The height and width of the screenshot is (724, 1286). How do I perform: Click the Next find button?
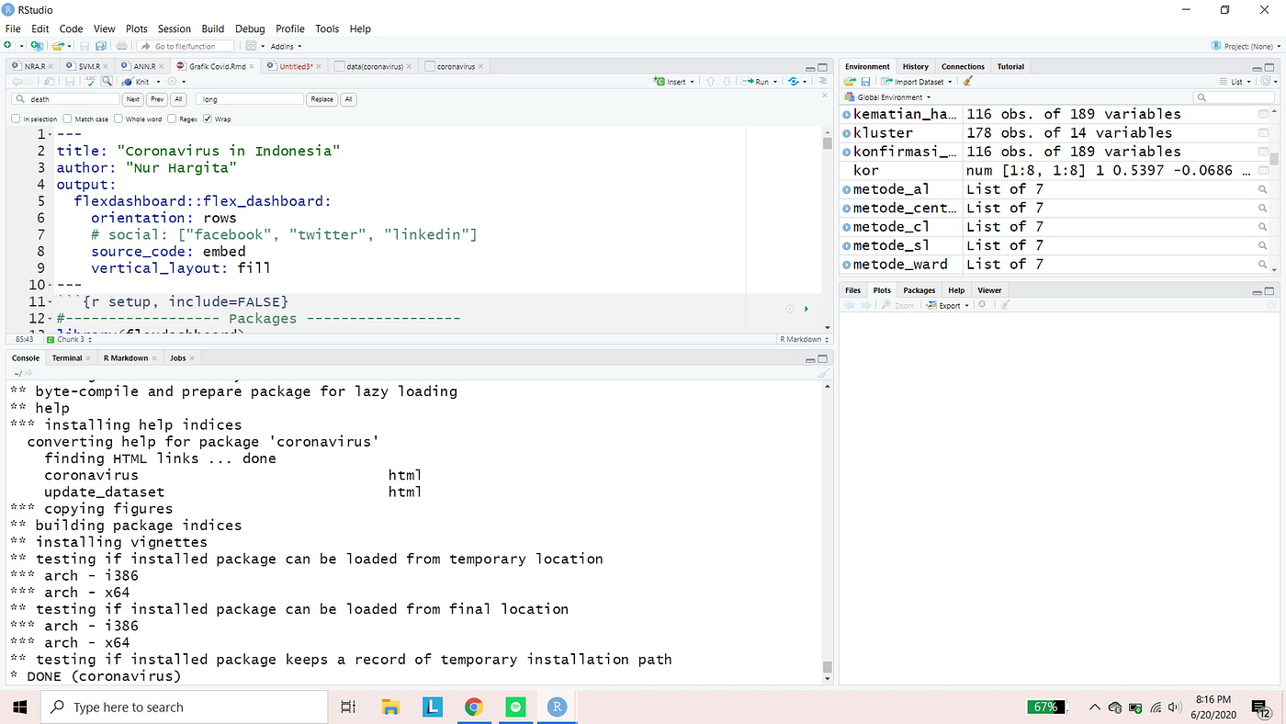click(x=133, y=99)
